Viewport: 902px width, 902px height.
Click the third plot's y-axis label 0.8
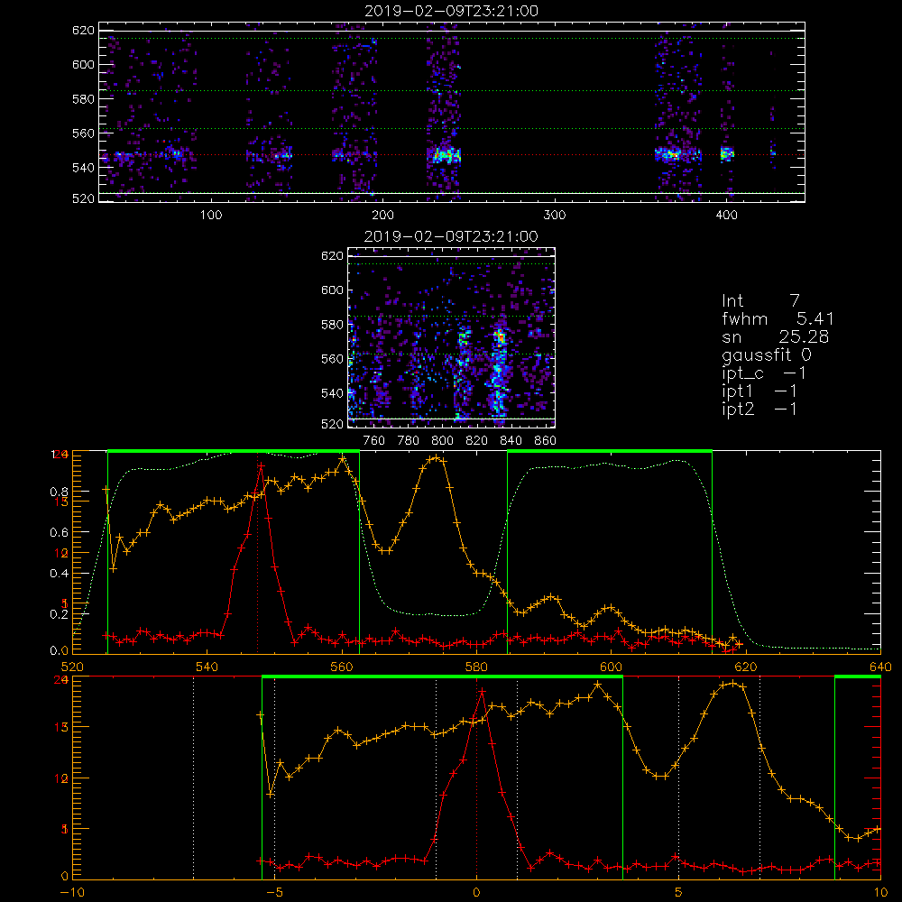click(60, 492)
